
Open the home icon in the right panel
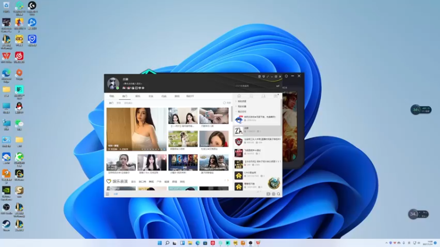pos(239,96)
